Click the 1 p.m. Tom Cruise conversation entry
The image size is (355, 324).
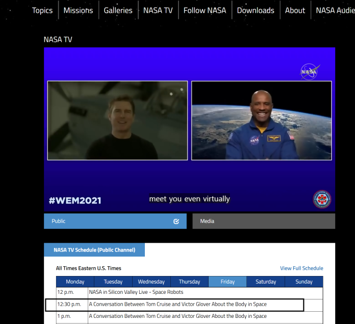177,316
